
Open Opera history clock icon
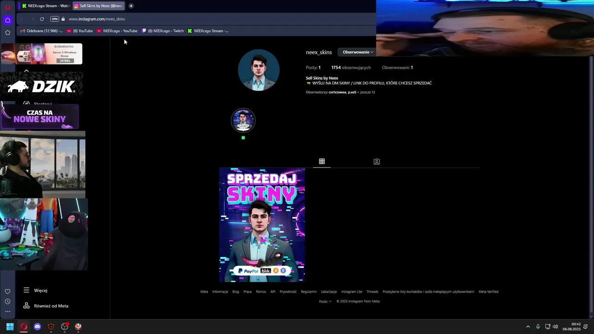[7, 302]
